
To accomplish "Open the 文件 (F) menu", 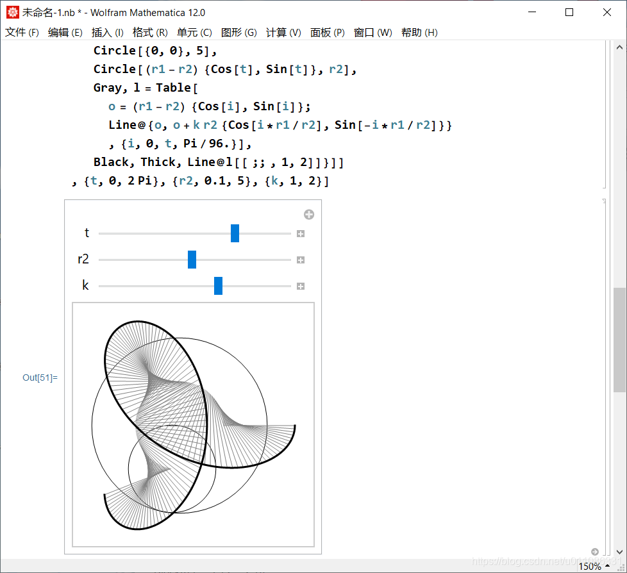I will [22, 33].
